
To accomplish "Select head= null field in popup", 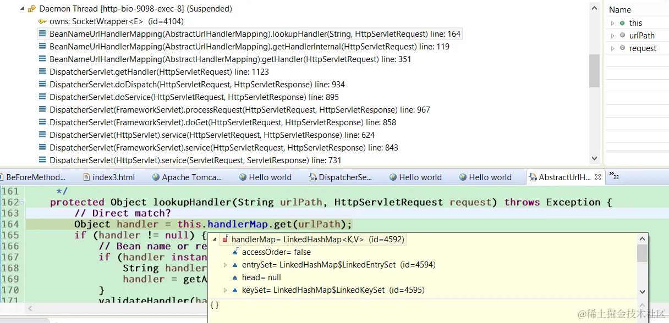I will (x=261, y=277).
